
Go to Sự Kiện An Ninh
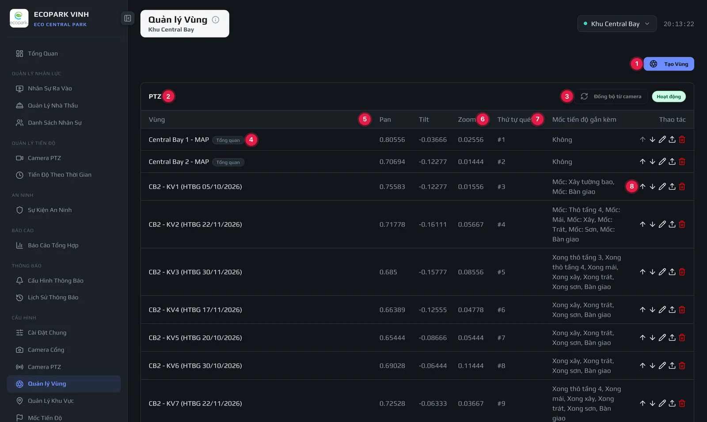[64, 210]
